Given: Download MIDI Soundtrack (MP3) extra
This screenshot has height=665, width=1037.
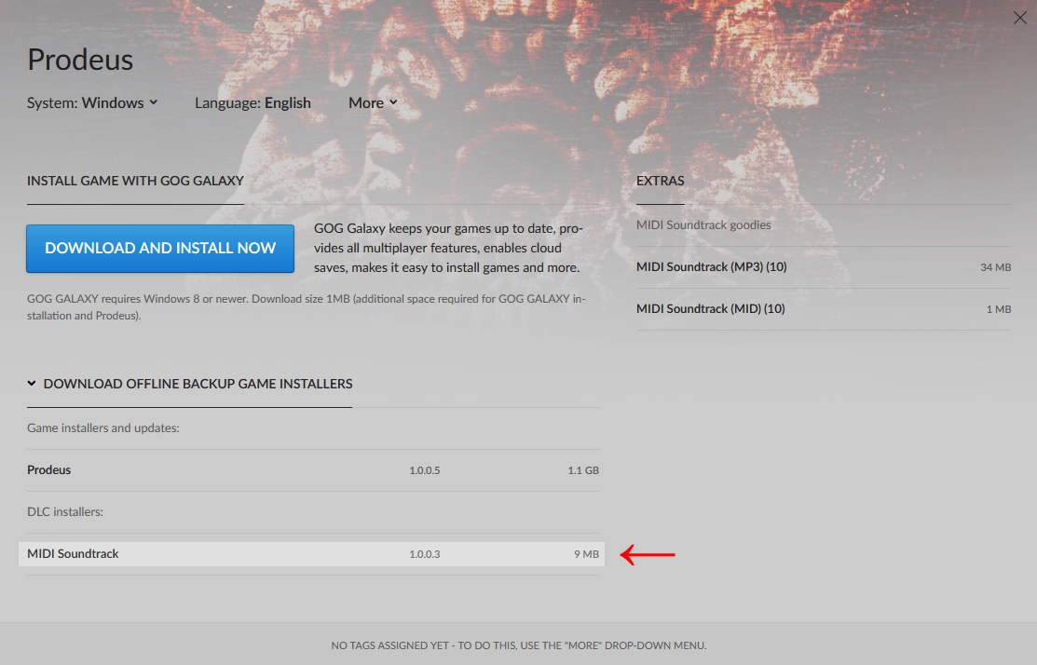Looking at the screenshot, I should (824, 267).
